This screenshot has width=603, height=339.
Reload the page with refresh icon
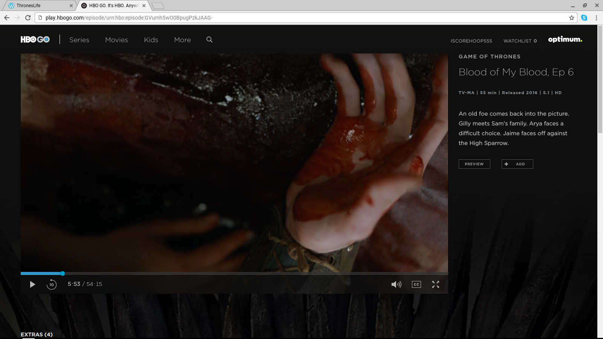coord(28,18)
